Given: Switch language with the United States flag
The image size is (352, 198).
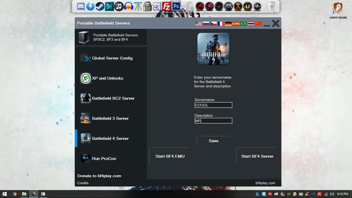Looking at the screenshot, I should pyautogui.click(x=199, y=24).
